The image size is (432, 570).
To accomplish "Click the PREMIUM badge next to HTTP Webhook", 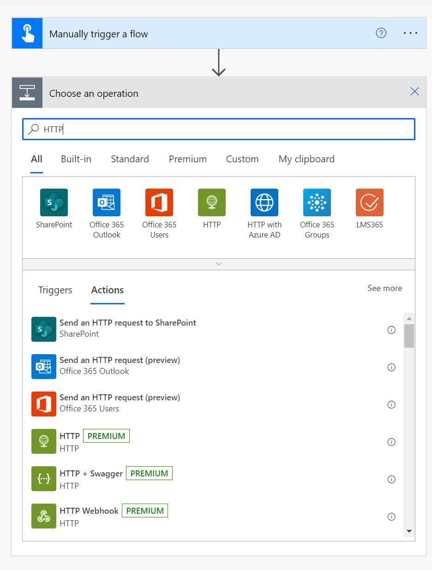I will point(145,511).
